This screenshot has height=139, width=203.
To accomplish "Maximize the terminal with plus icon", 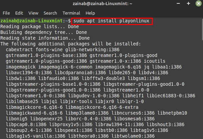I will coord(188,3).
